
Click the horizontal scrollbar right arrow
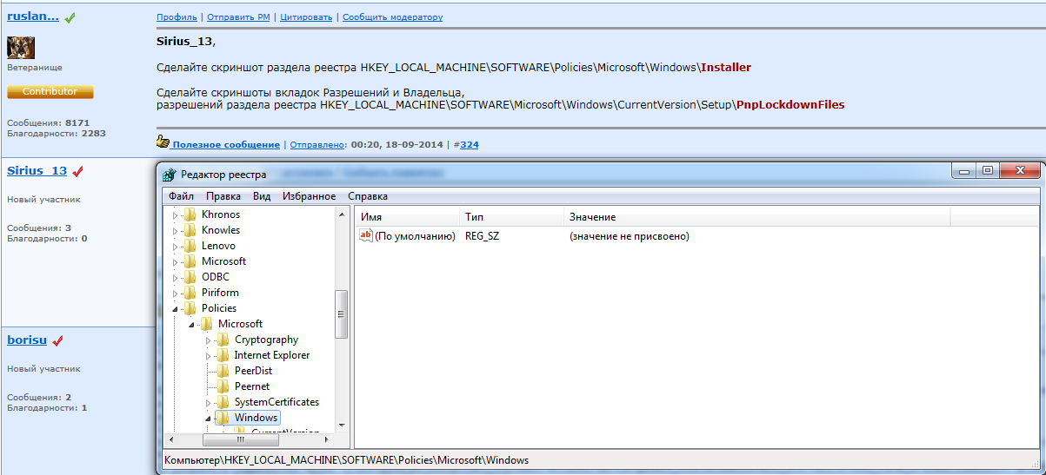[x=328, y=439]
